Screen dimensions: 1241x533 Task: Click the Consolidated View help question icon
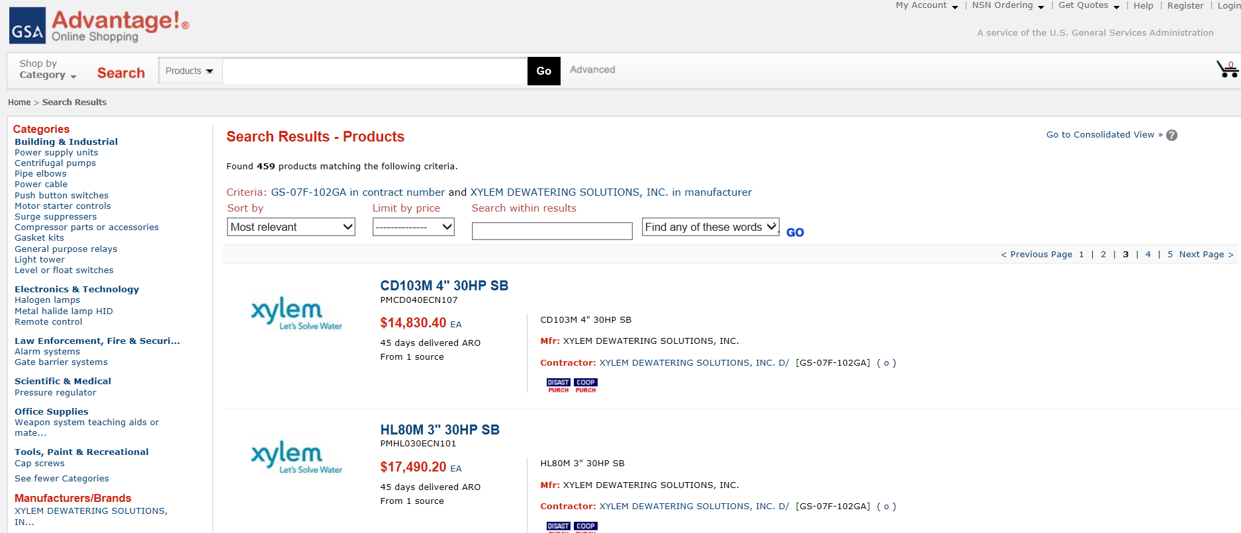tap(1172, 135)
